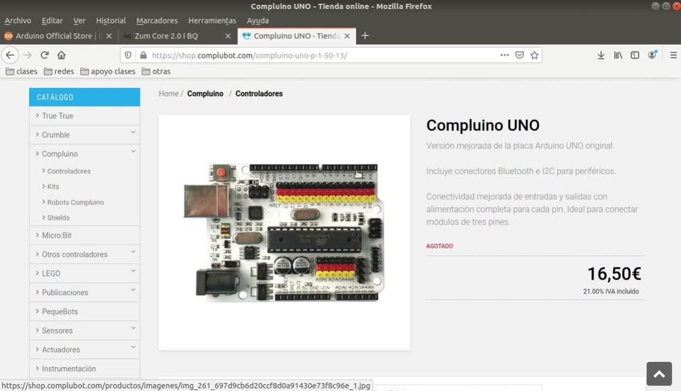Open the hamburger application menu
The width and height of the screenshot is (681, 391).
(673, 55)
